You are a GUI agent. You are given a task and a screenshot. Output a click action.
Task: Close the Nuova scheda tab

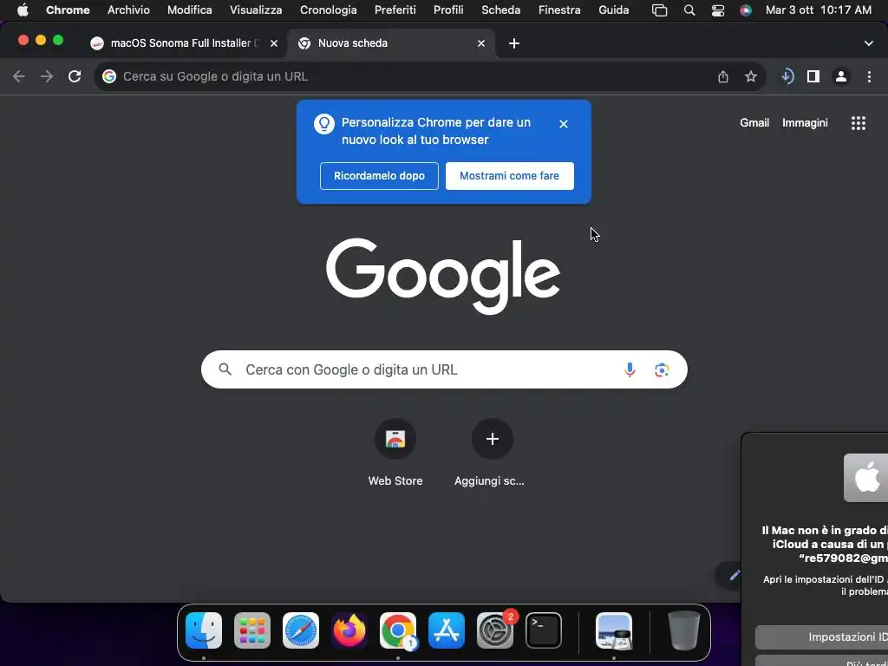(x=480, y=43)
